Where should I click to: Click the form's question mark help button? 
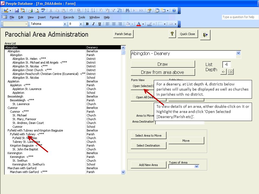pos(172,34)
